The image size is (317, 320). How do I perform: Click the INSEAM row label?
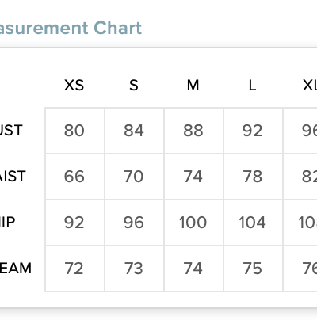[16, 269]
